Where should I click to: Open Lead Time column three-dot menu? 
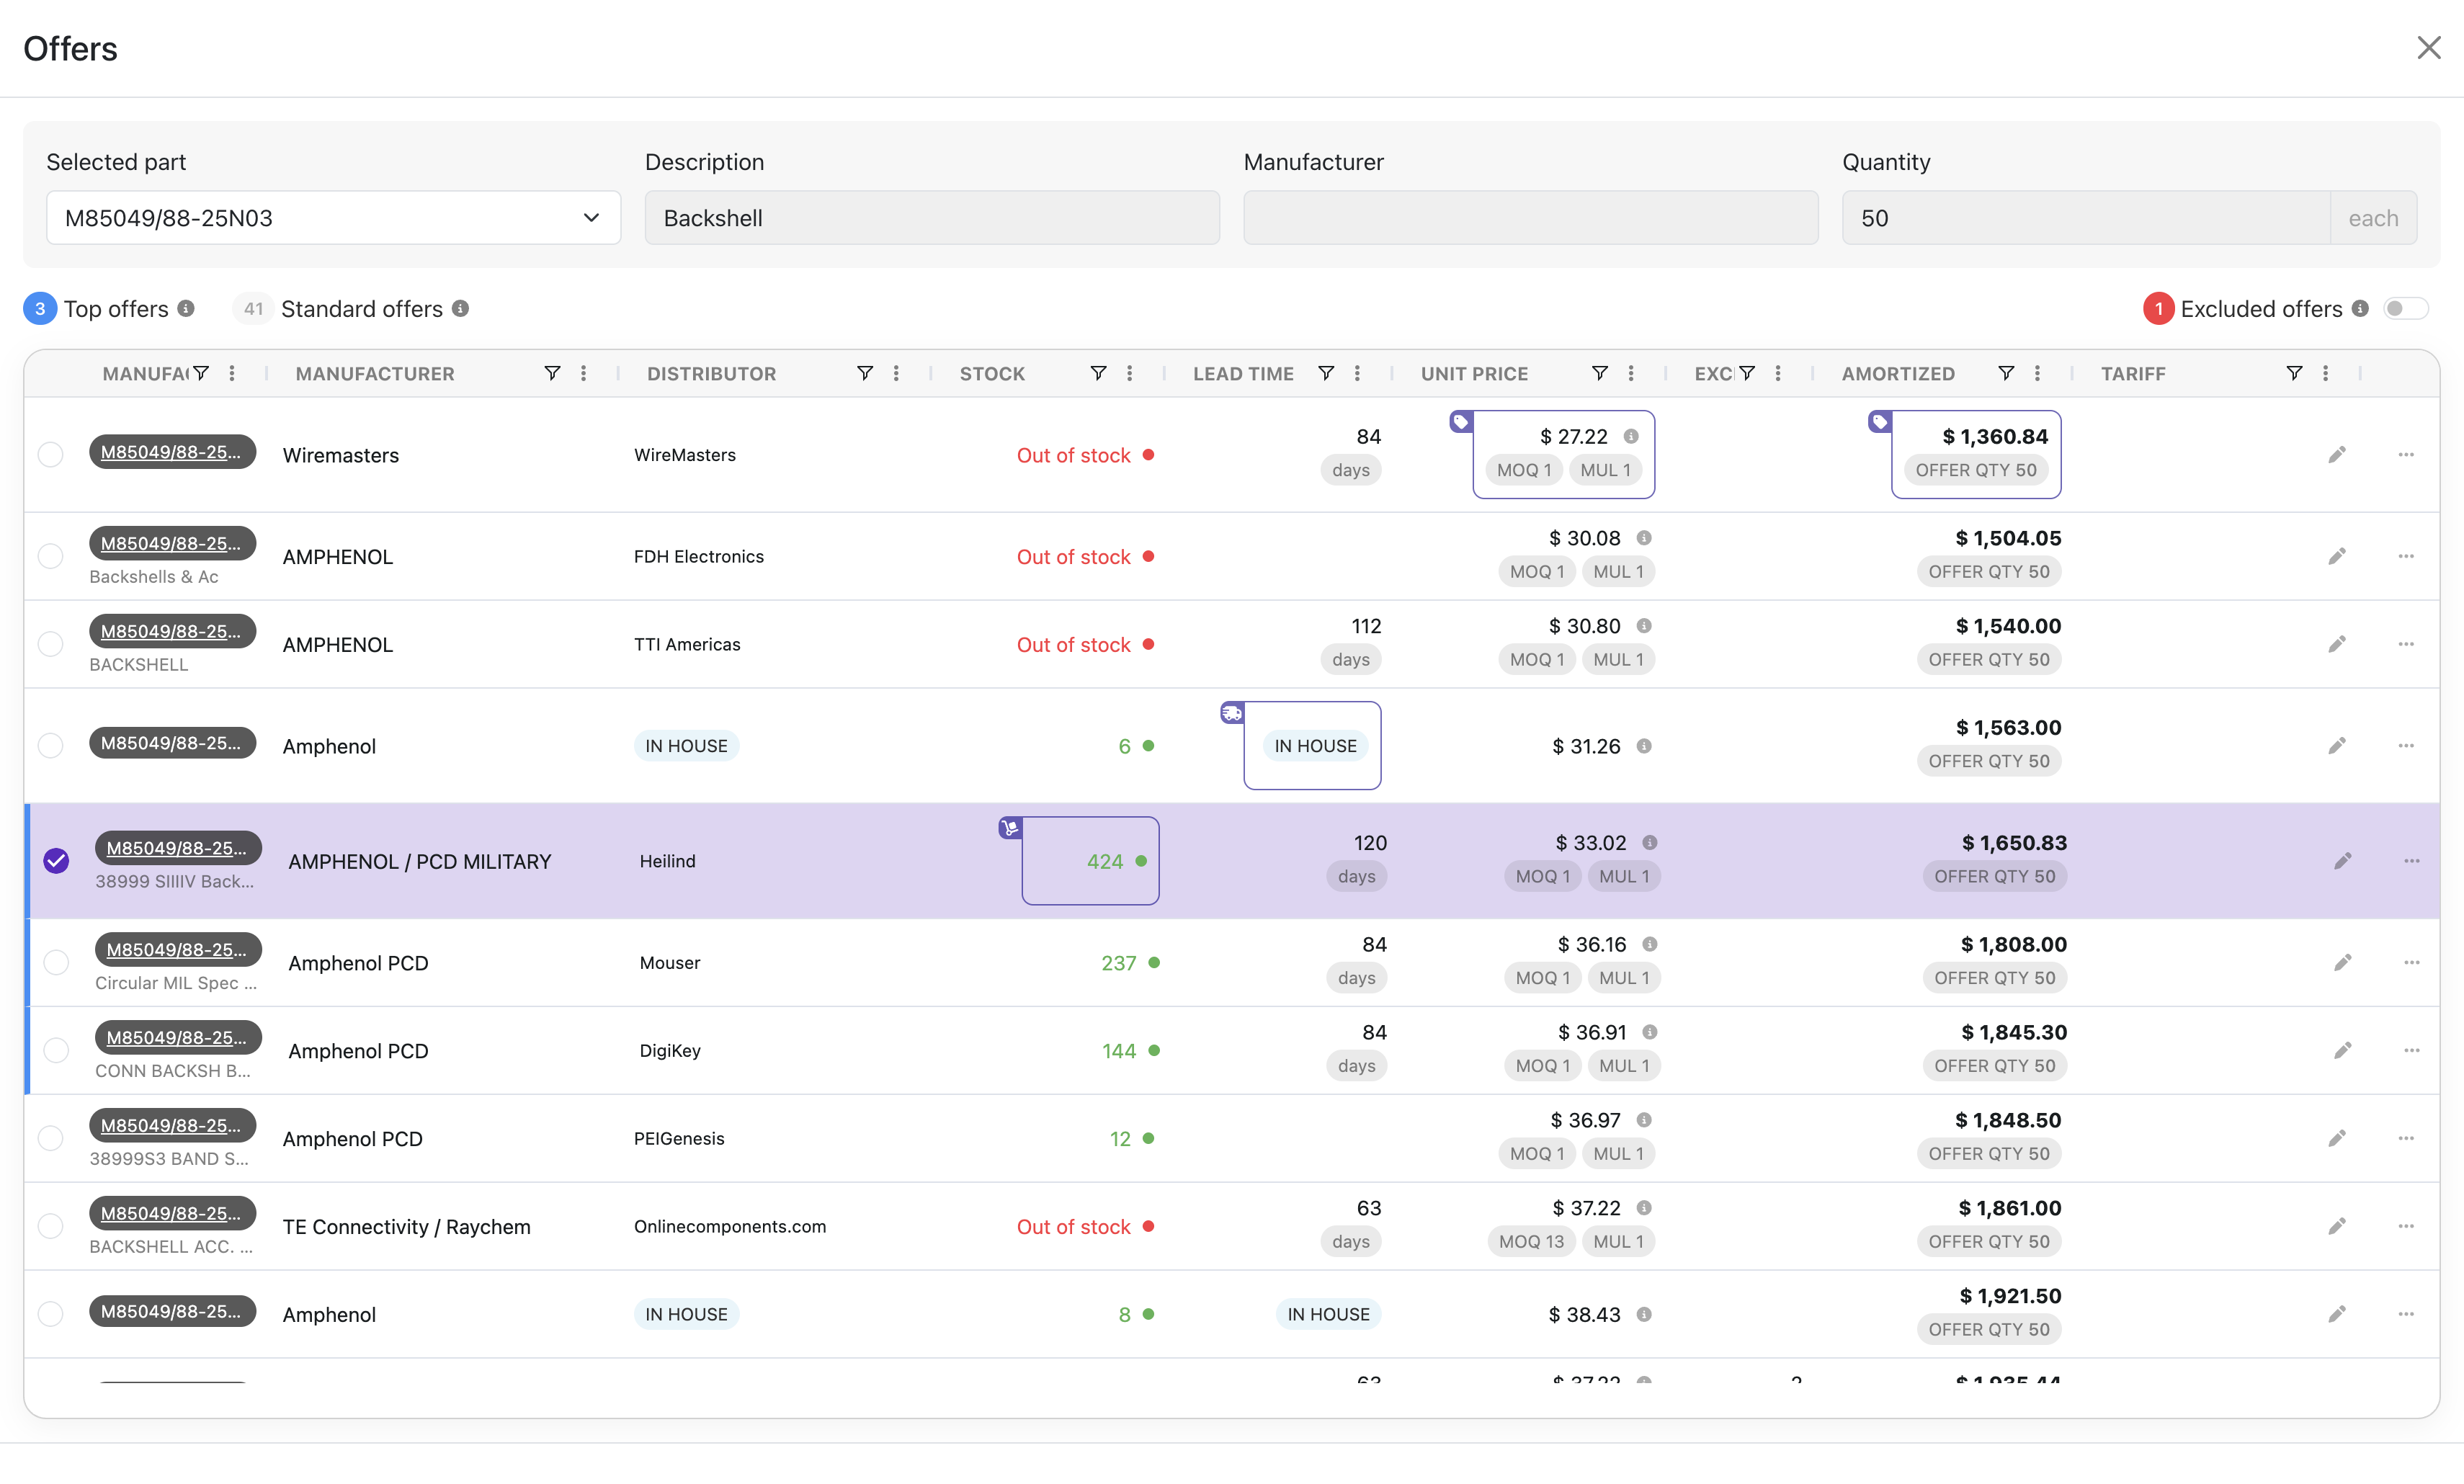(1357, 373)
